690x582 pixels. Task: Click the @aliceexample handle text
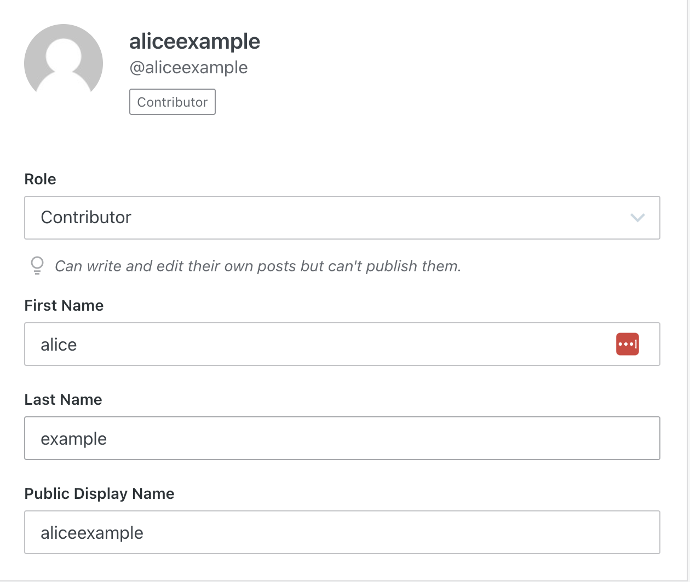pos(188,68)
